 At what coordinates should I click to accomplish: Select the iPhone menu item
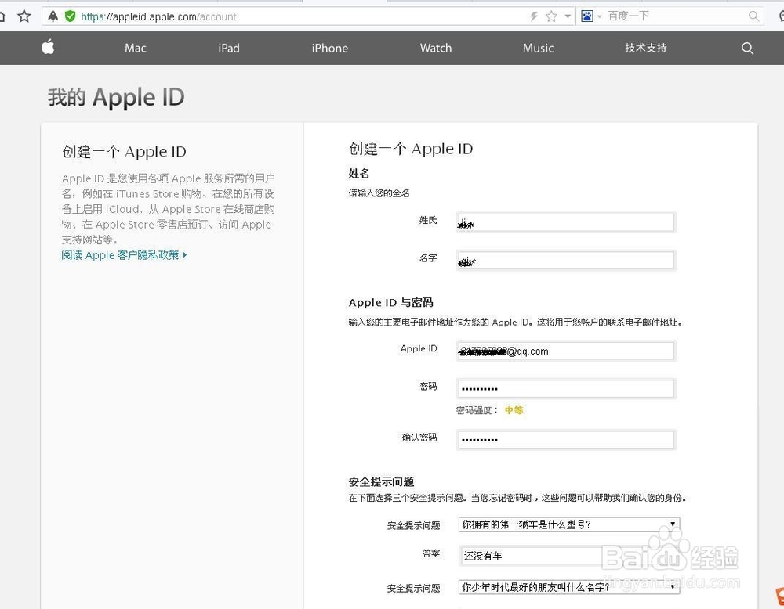pos(329,48)
